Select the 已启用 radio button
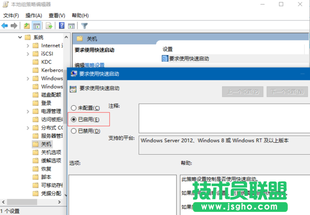Viewport: 310px width, 215px height. click(74, 119)
